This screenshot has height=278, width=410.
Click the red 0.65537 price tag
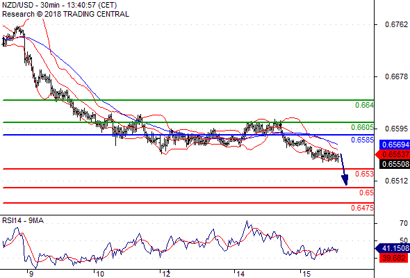point(393,154)
